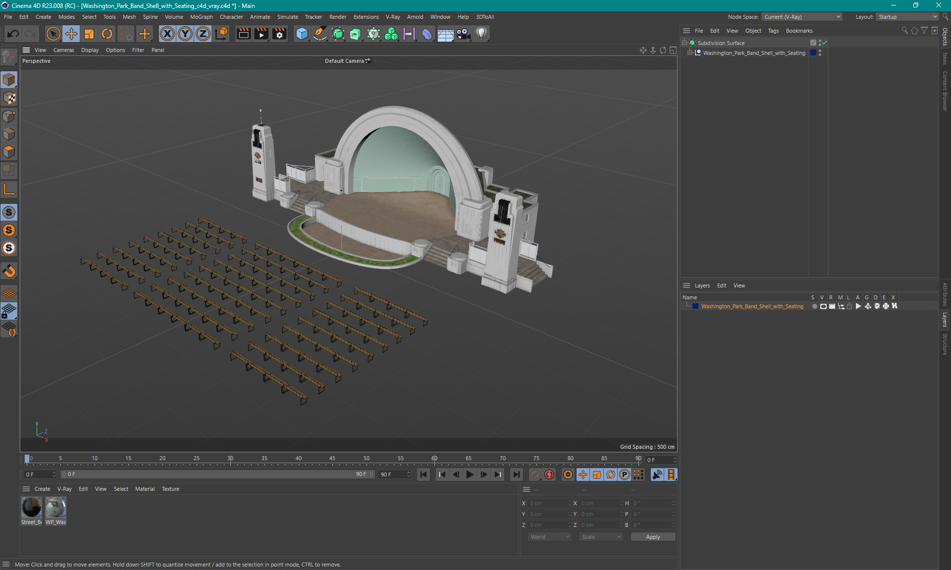Open the Content Browser side tab
The height and width of the screenshot is (570, 951).
945,91
